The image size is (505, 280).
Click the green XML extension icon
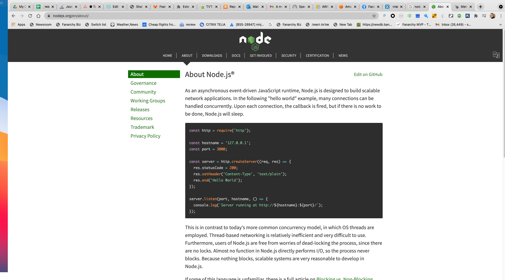[459, 16]
